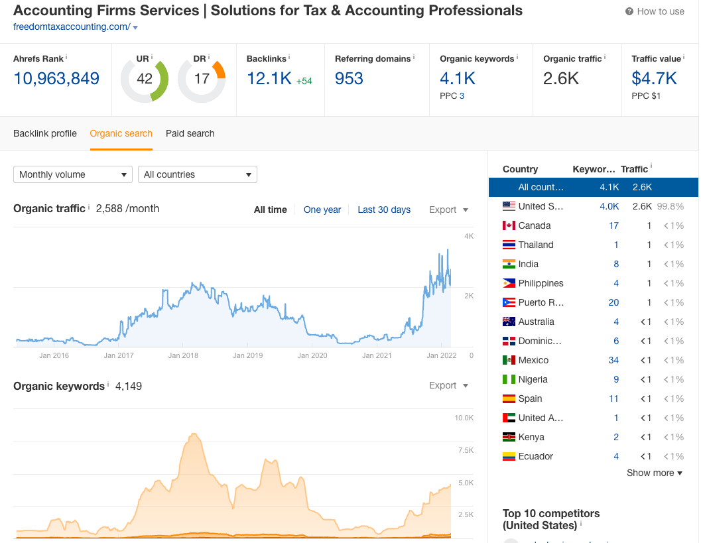Viewport: 703px width, 543px height.
Task: Click the Referring domains info icon
Action: click(x=413, y=57)
